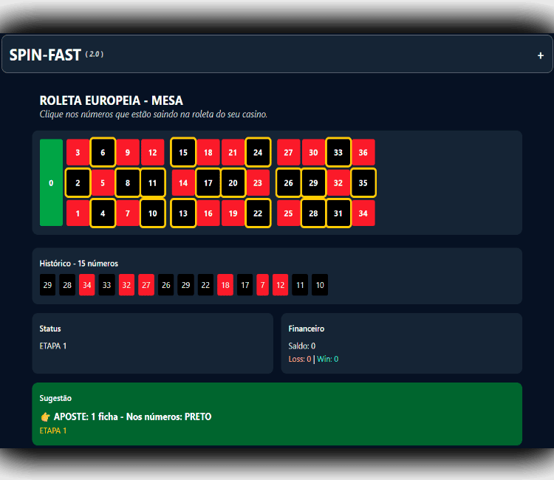Viewport: 554px width, 480px height.
Task: Click the 'Saldo: 0' balance text
Action: click(x=301, y=346)
